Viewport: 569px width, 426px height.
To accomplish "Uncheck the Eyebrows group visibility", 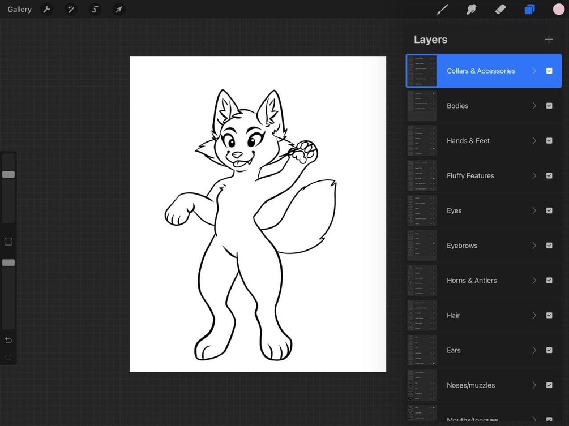I will tap(549, 246).
